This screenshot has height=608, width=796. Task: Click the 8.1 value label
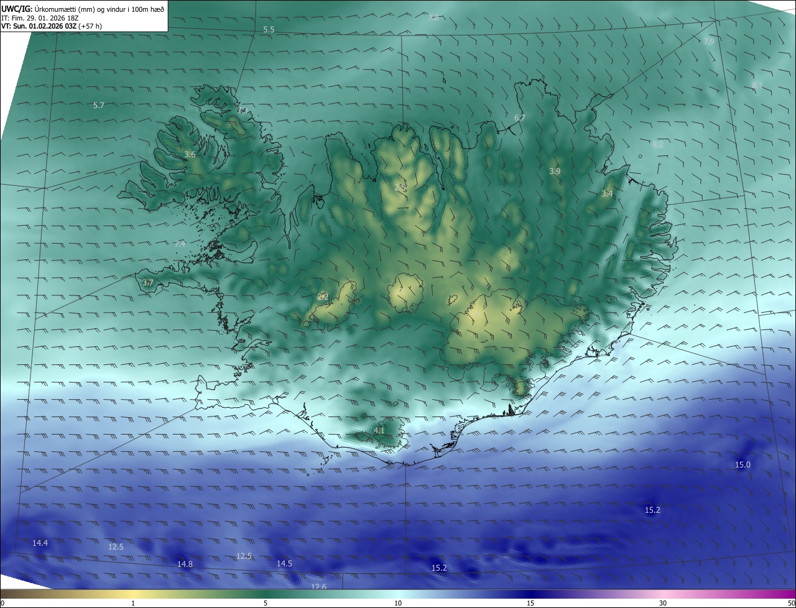point(757,85)
